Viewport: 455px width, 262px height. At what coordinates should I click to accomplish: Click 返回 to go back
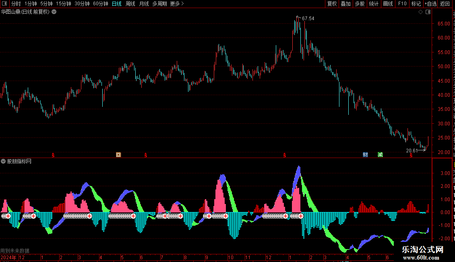coord(445,4)
